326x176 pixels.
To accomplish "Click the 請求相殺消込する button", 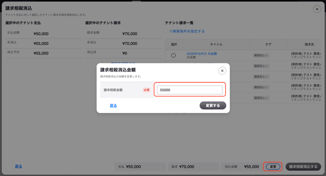I will 303,167.
